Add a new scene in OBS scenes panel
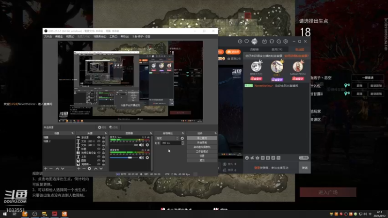 pyautogui.click(x=46, y=169)
